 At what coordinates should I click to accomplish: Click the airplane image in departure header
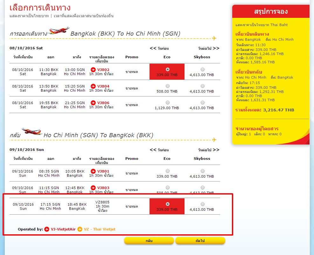click(59, 31)
